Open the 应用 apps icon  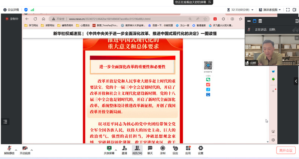[x=188, y=150]
